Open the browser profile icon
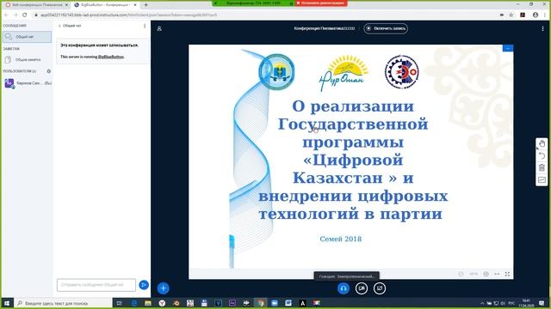The width and height of the screenshot is (551, 309). pos(536,15)
